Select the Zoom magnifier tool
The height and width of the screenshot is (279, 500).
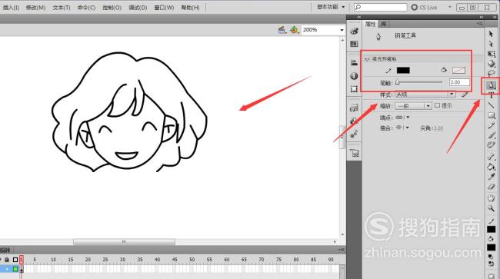point(491,208)
